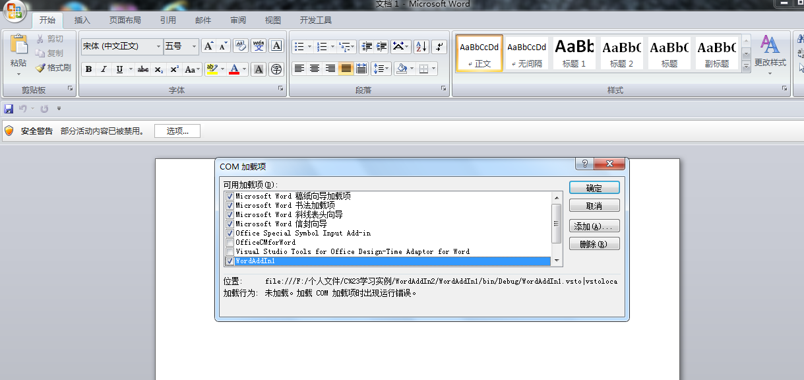Click the Office Button logo
Image resolution: width=804 pixels, height=380 pixels.
tap(15, 11)
